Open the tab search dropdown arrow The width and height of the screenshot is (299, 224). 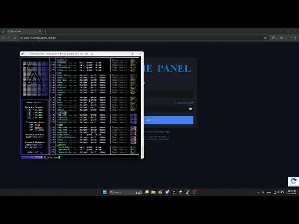[3, 31]
